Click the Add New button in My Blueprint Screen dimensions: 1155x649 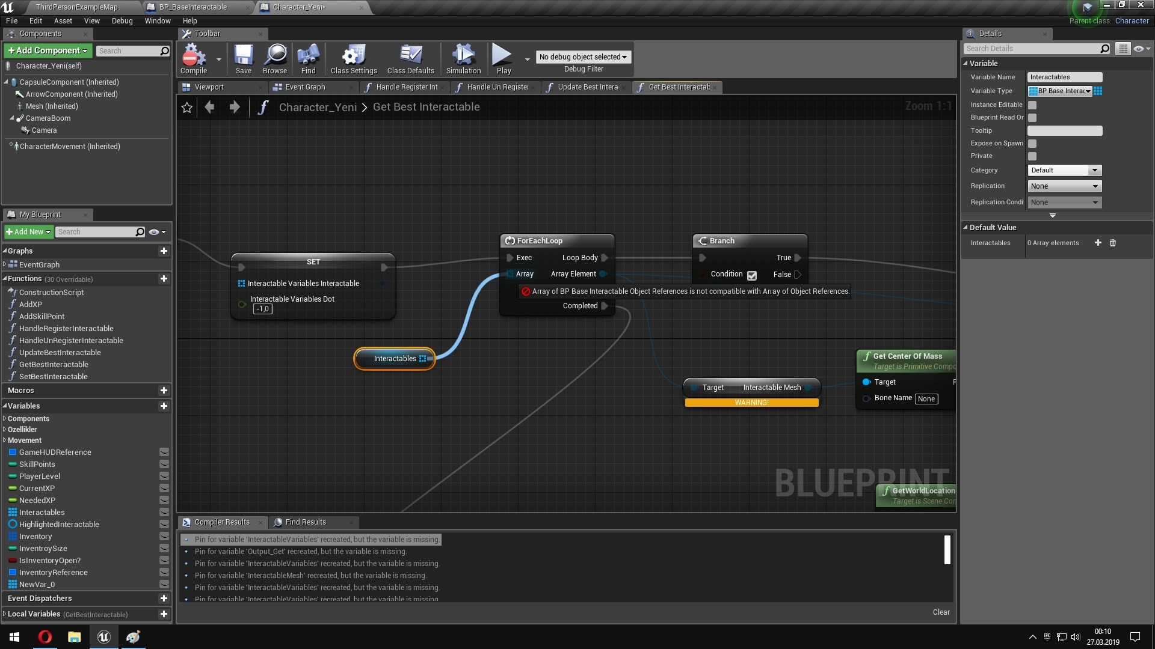pyautogui.click(x=28, y=232)
